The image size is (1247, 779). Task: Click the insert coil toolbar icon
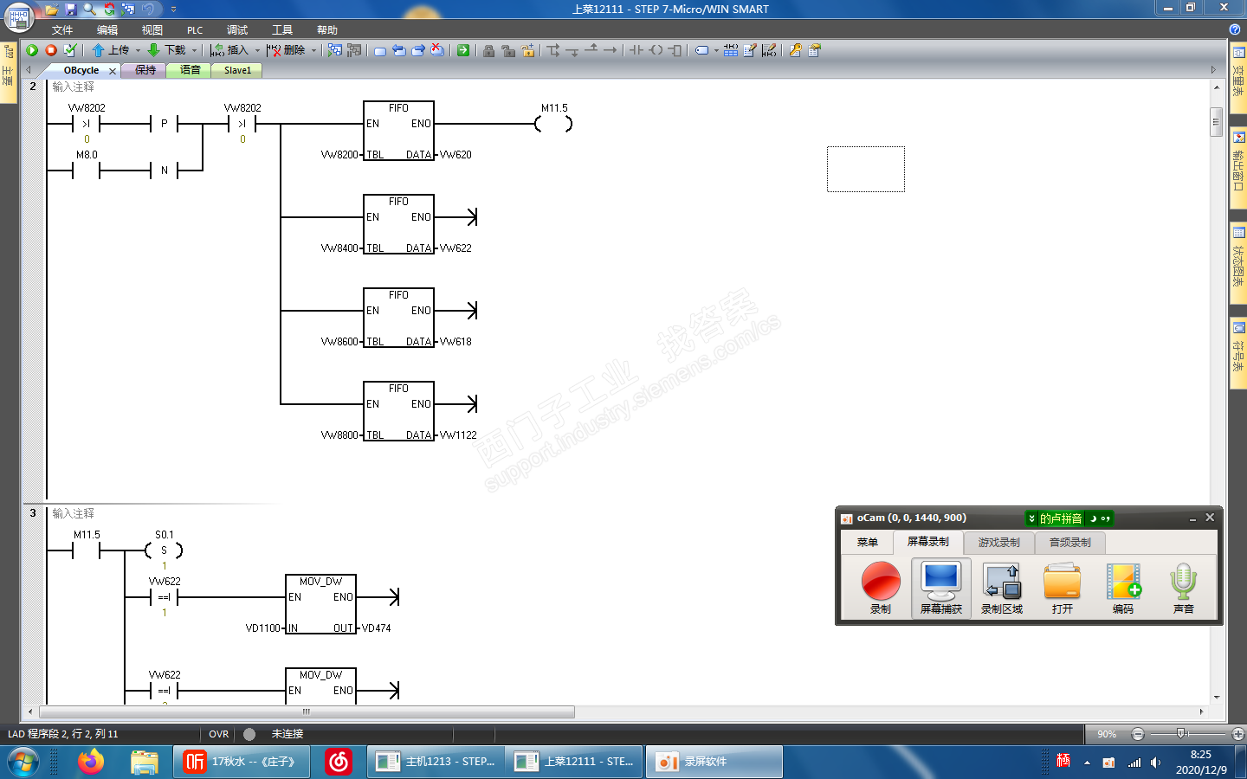656,50
